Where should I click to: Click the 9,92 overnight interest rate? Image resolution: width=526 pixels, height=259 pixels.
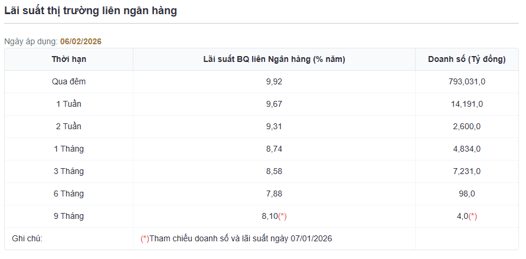274,82
